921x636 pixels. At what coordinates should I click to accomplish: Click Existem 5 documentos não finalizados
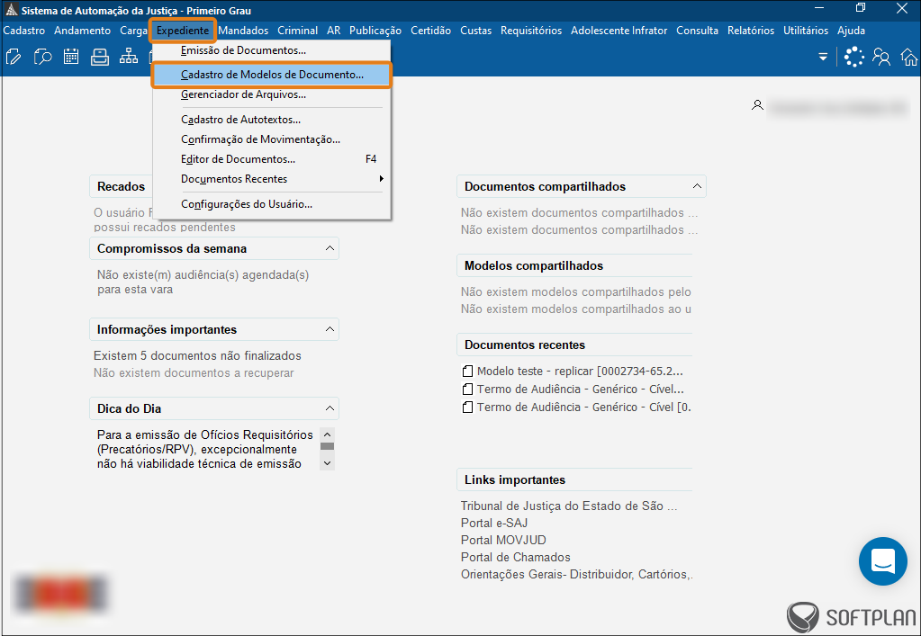pyautogui.click(x=197, y=355)
